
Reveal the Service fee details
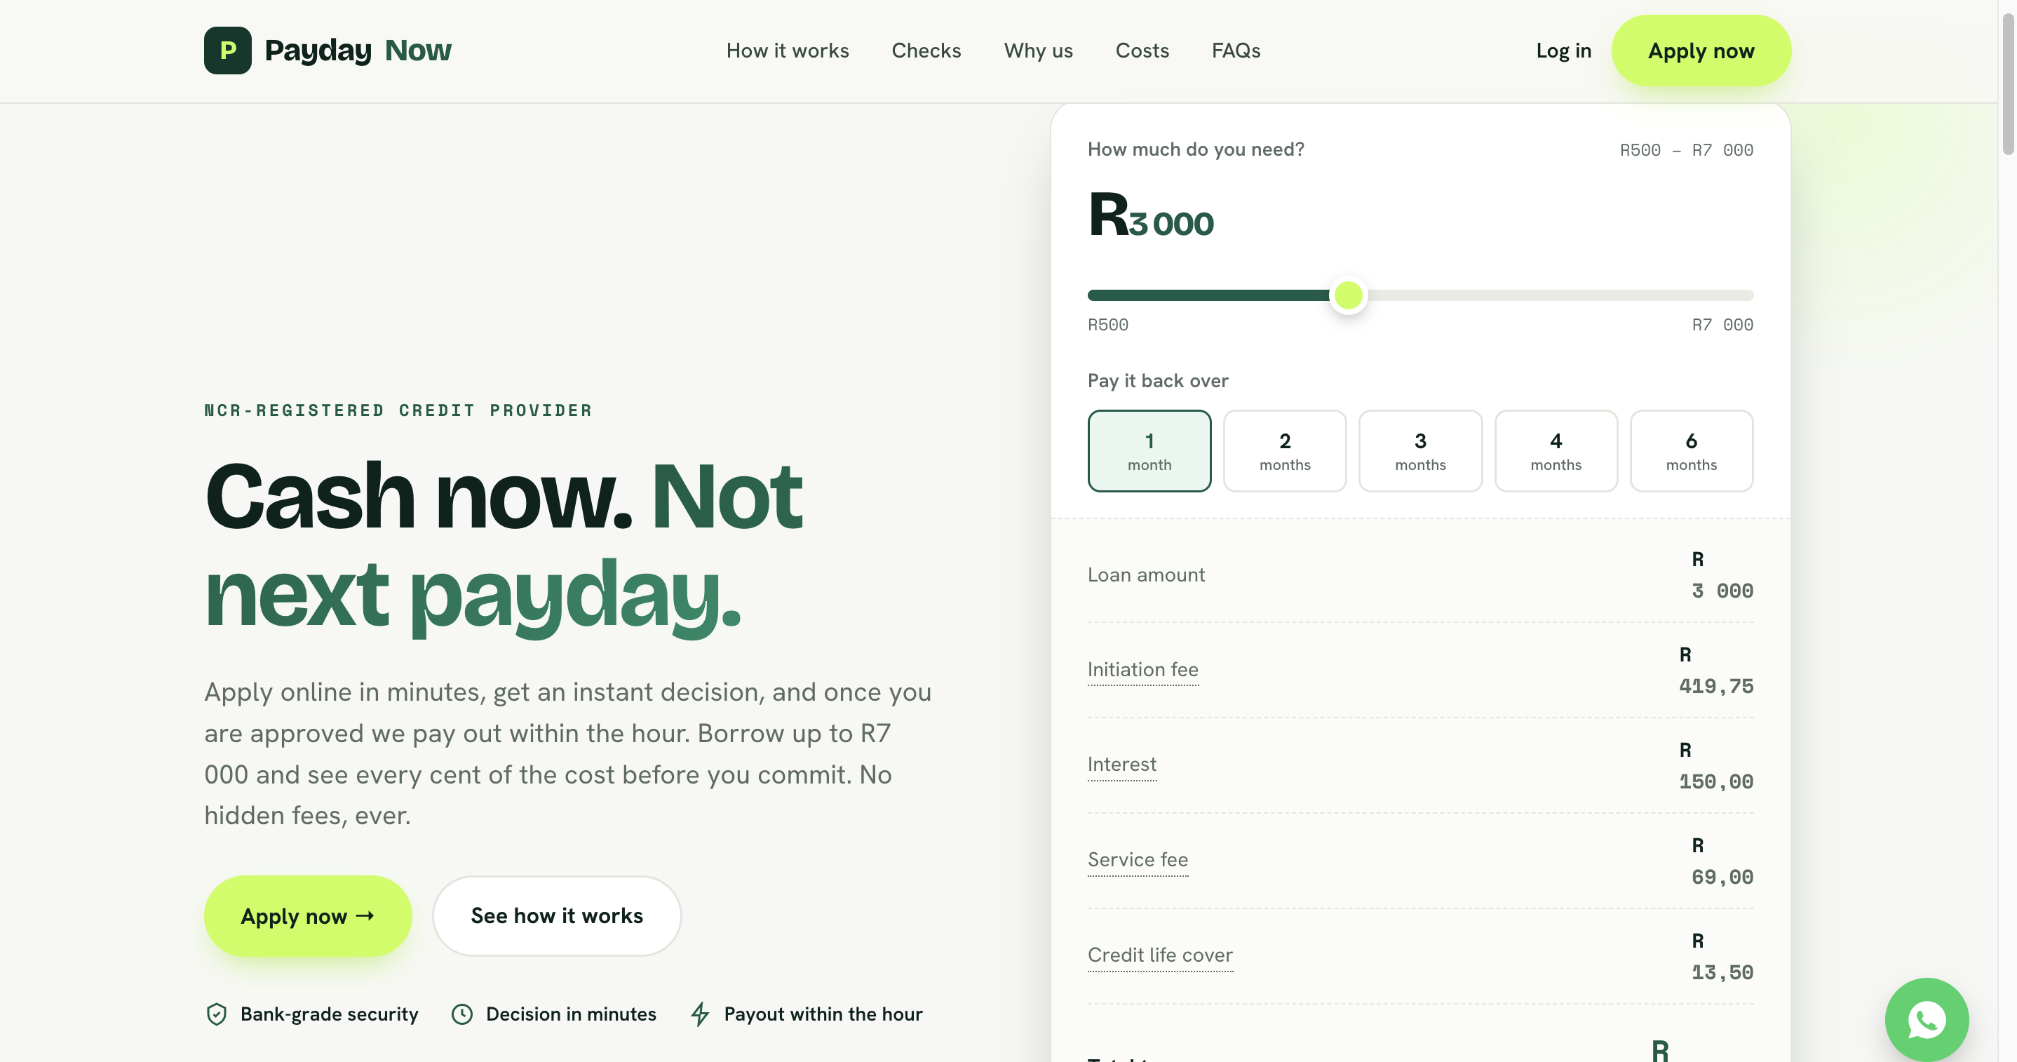pos(1137,860)
